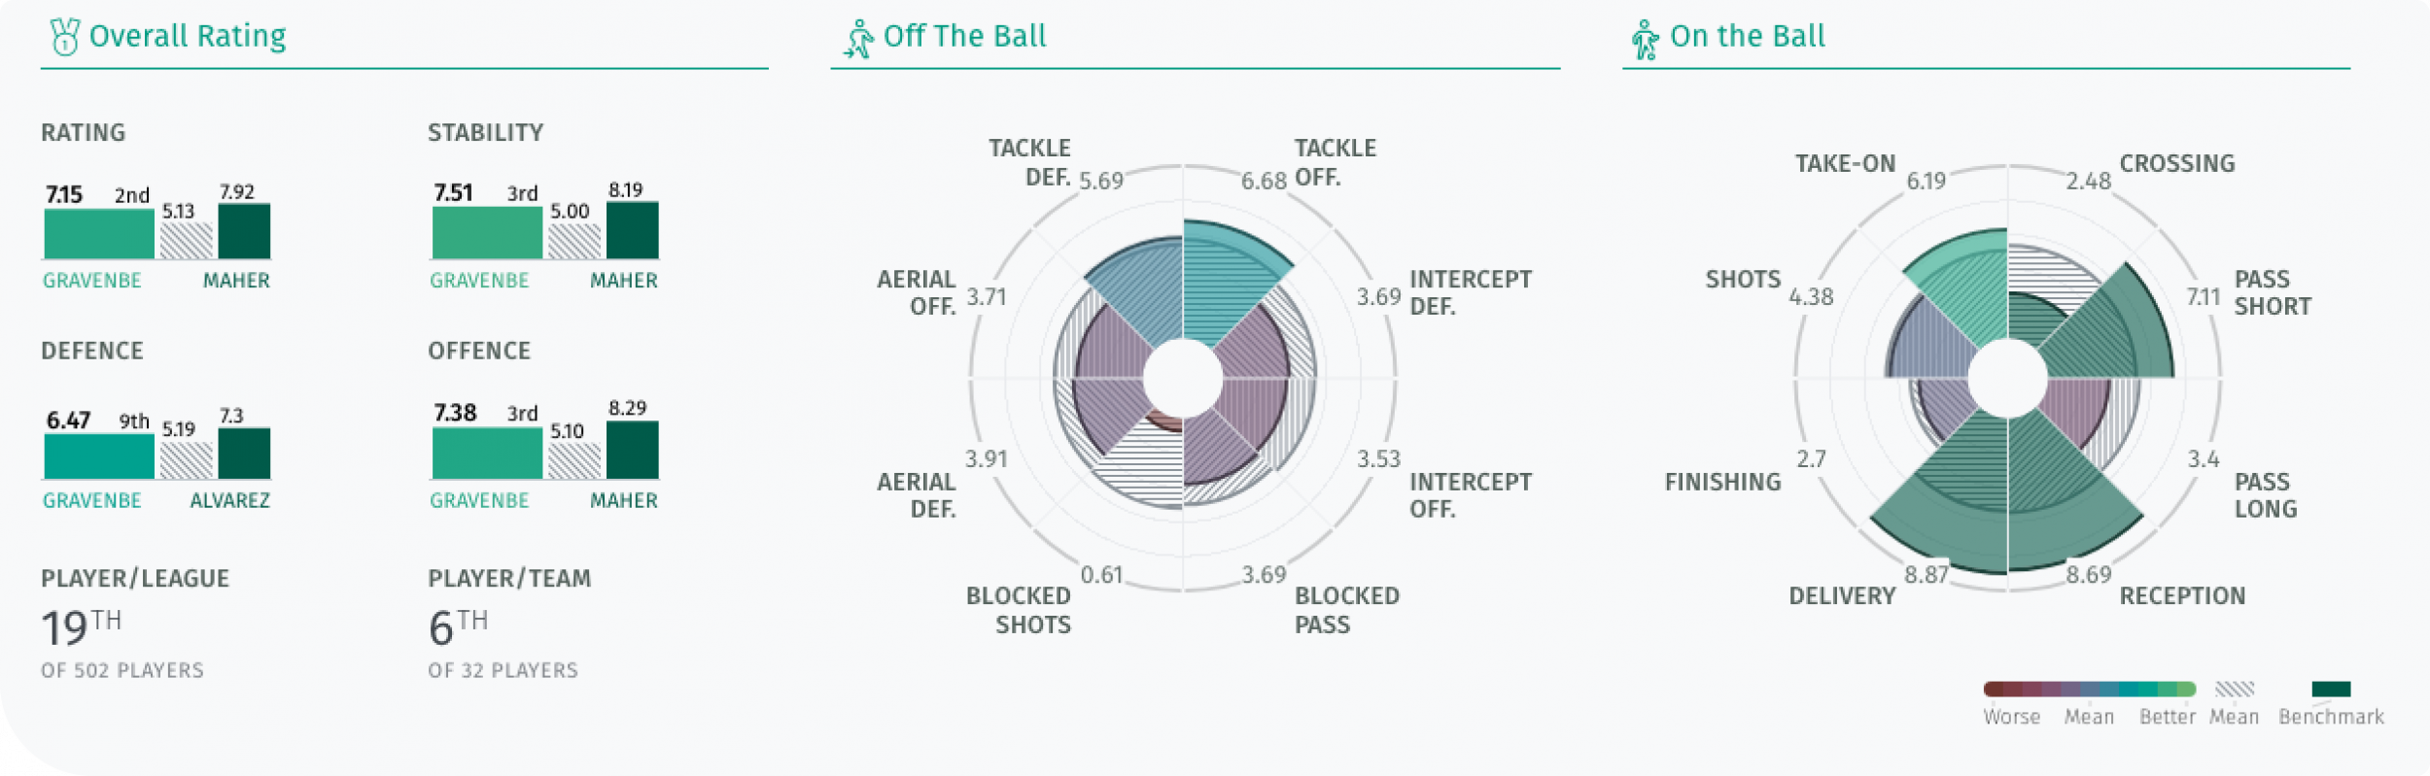The image size is (2430, 776).
Task: Click the 19th Player/League ranking
Action: (82, 626)
